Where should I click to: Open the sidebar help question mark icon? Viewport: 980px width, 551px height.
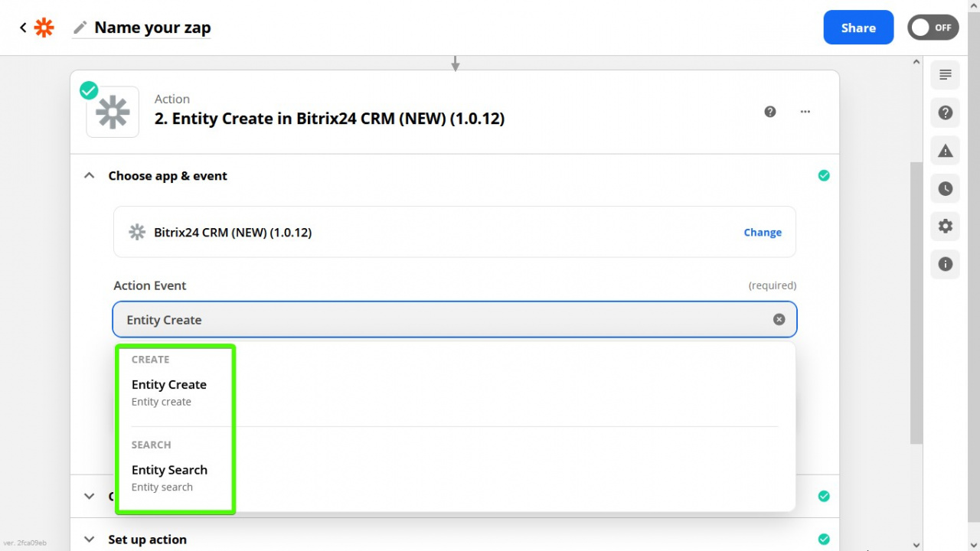946,113
